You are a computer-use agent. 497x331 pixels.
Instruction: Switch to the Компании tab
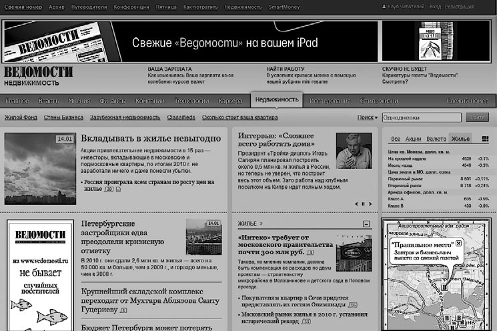tap(150, 101)
